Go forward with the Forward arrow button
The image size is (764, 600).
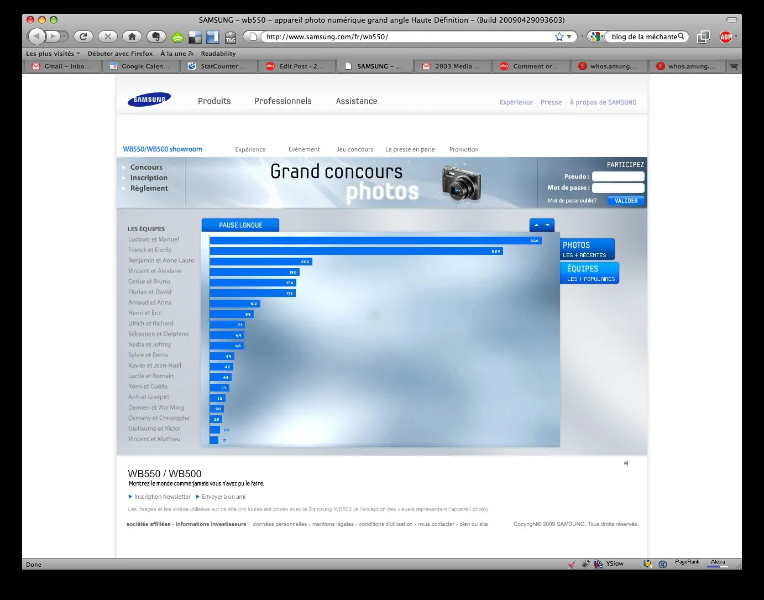(x=53, y=36)
